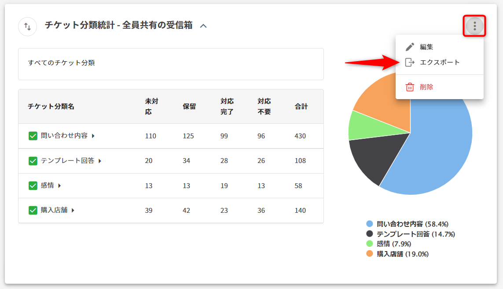Screen dimensions: 503x289
Task: Expand the 購入店舗 row arrow
Action: click(73, 210)
